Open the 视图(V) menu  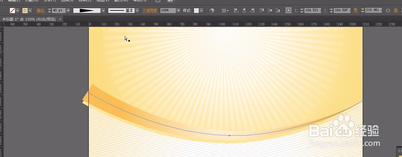click(103, 1)
